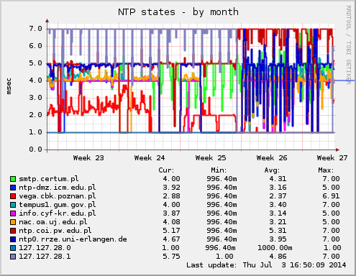
Task: Click Cur value 5.75 for 127.127.28.1
Action: pos(171,257)
